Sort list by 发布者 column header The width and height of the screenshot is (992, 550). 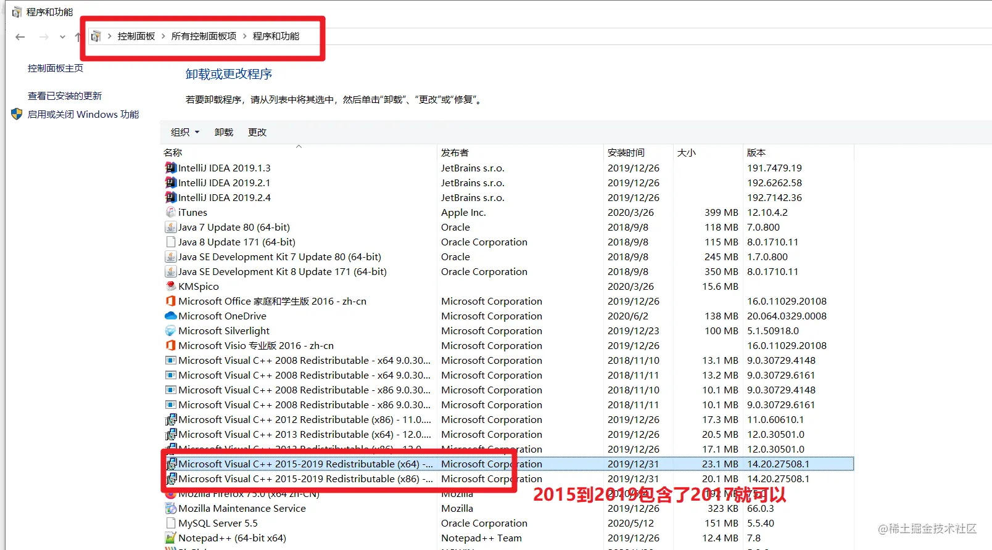[520, 152]
